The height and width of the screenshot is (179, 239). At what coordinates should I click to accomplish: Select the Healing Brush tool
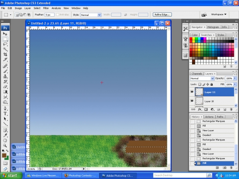[5, 66]
